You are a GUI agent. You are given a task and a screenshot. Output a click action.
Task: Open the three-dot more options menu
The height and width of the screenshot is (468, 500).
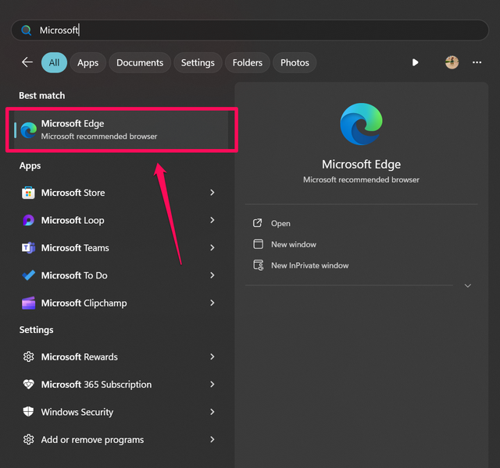(477, 62)
